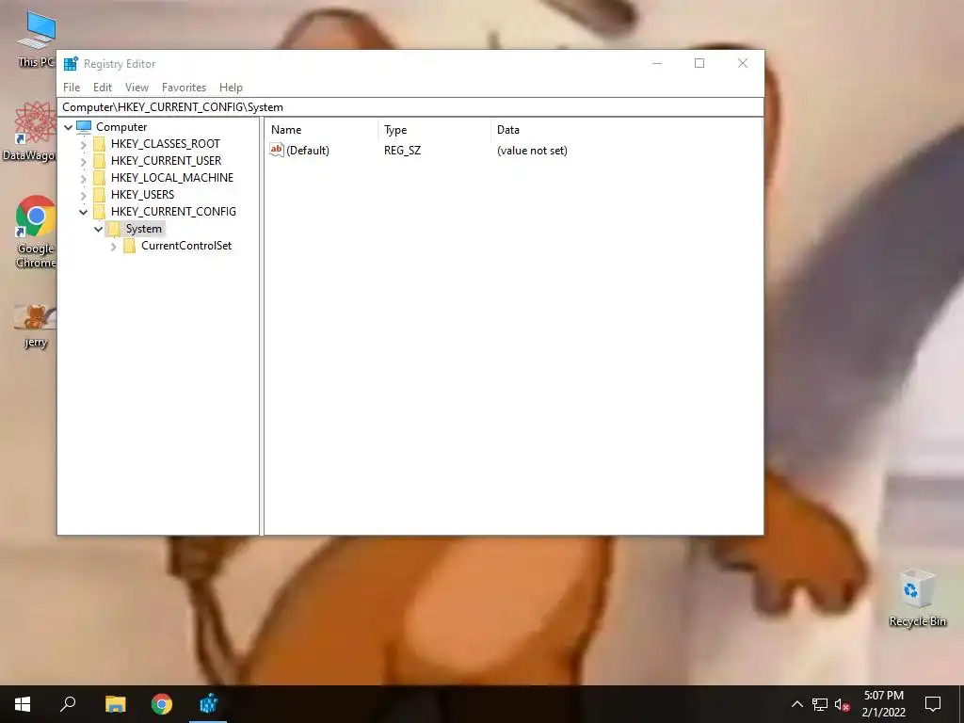Click the registry path address bar
The height and width of the screenshot is (723, 964).
410,107
